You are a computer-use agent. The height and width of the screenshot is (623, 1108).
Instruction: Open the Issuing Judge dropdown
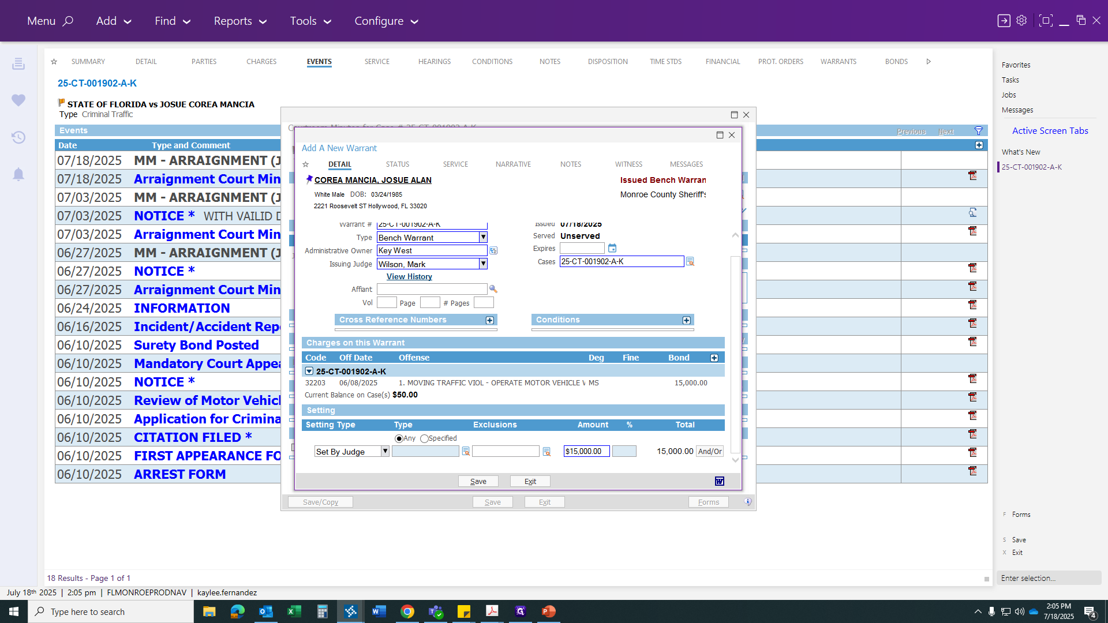483,264
